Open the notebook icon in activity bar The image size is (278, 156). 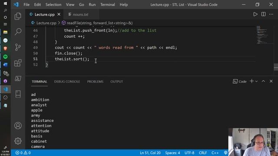[x=18, y=94]
